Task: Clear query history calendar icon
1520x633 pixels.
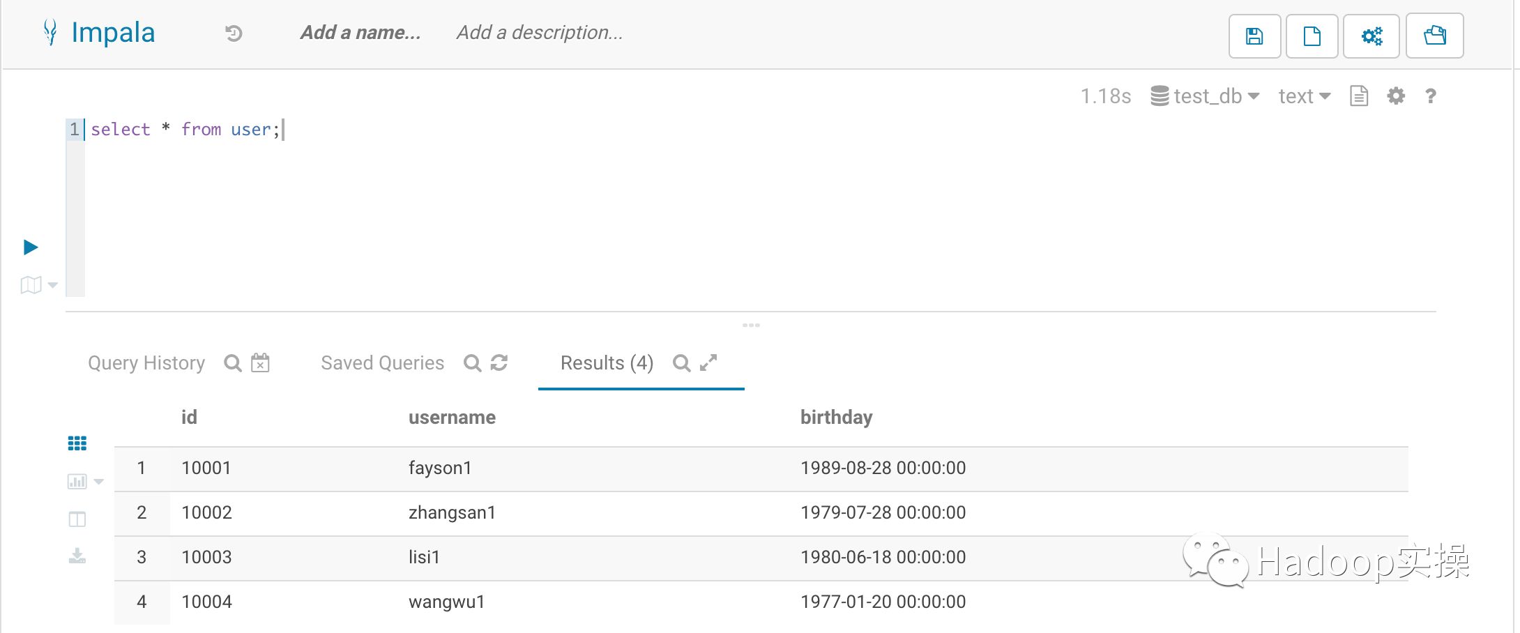Action: 260,363
